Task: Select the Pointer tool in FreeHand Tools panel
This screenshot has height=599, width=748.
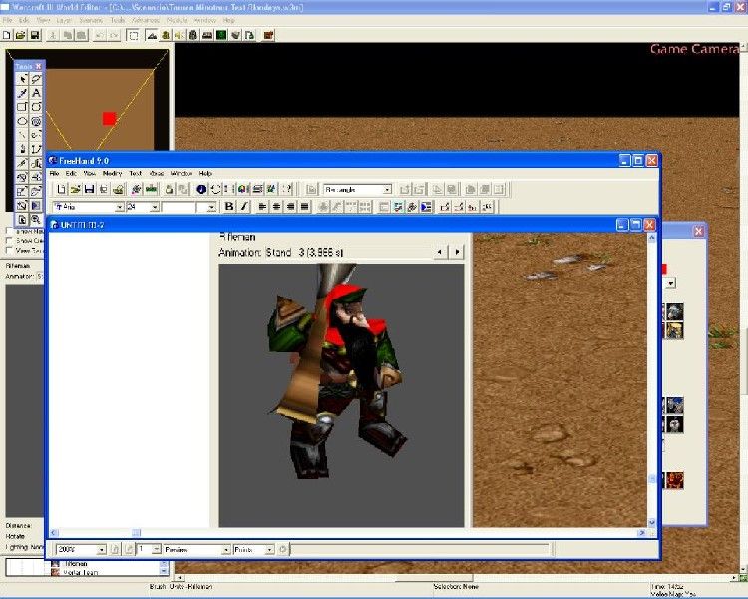Action: (x=22, y=79)
